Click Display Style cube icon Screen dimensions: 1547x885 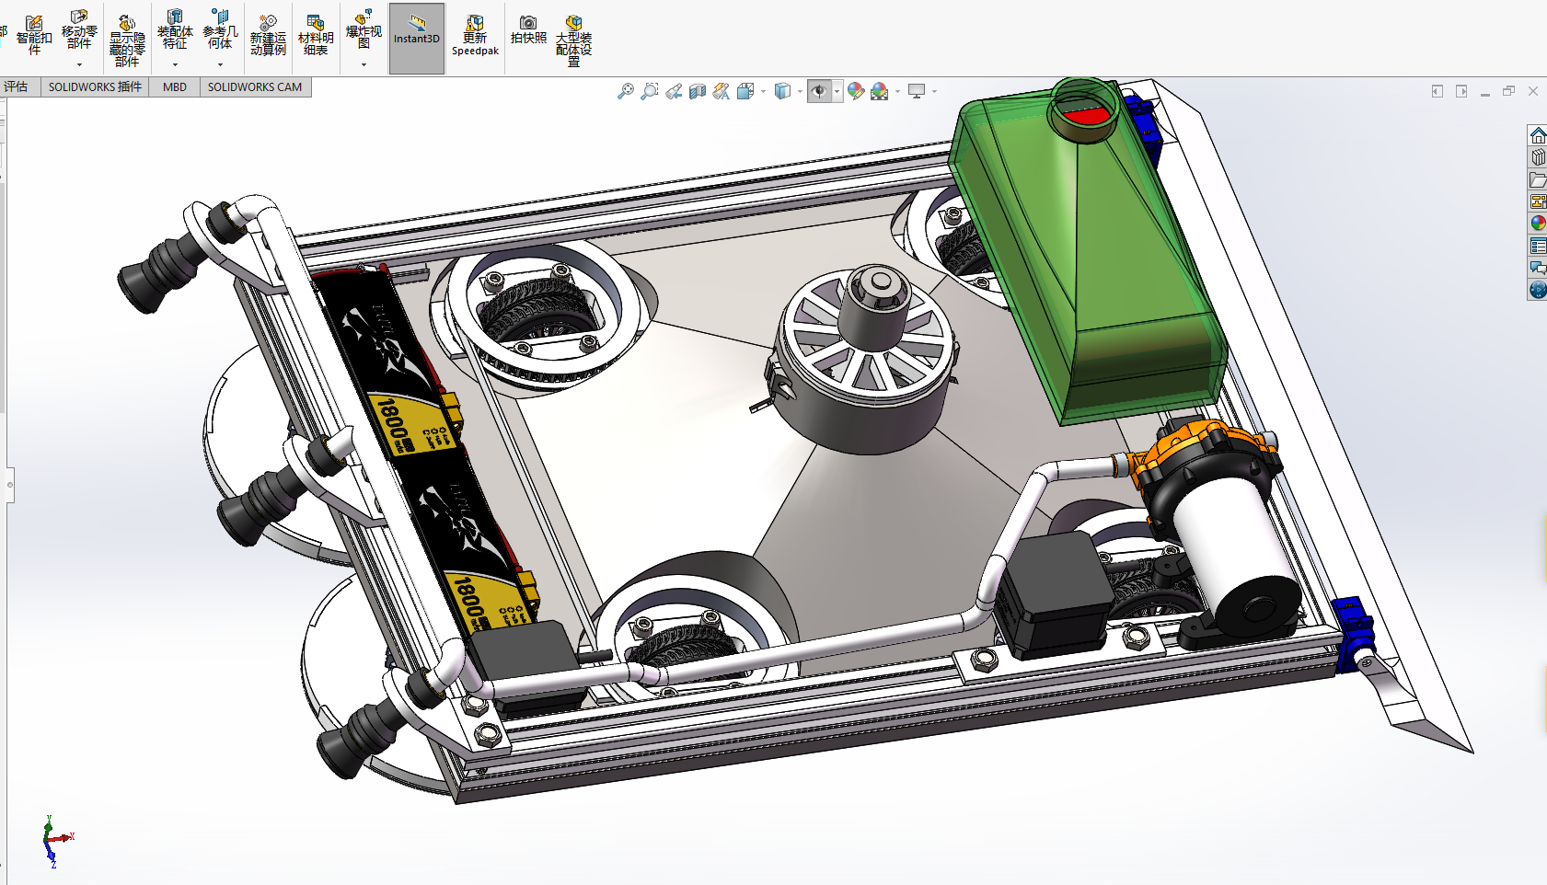click(x=782, y=91)
